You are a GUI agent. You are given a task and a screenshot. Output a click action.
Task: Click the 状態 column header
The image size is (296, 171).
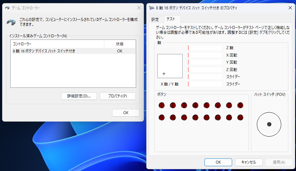click(119, 44)
